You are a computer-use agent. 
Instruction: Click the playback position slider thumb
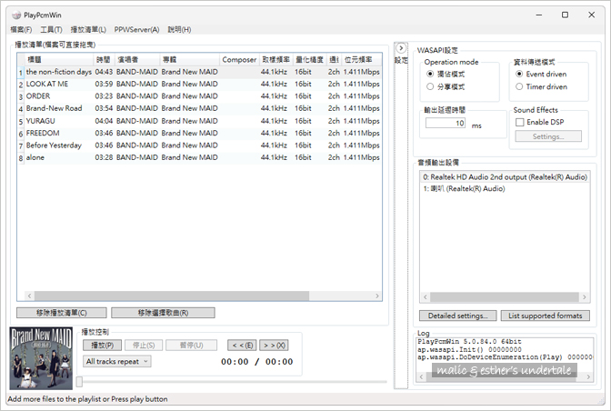click(79, 382)
